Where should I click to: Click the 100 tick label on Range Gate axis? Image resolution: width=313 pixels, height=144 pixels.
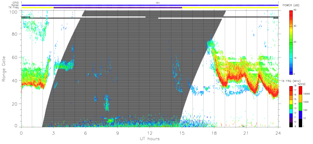coord(14,12)
